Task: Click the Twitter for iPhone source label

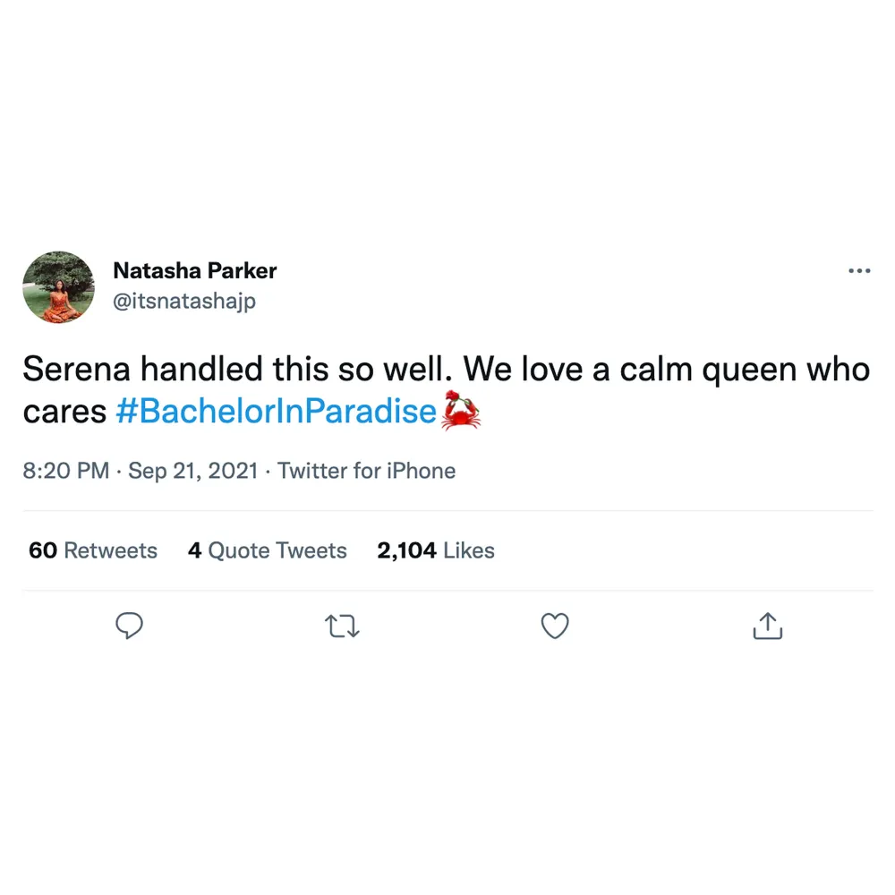Action: (366, 471)
